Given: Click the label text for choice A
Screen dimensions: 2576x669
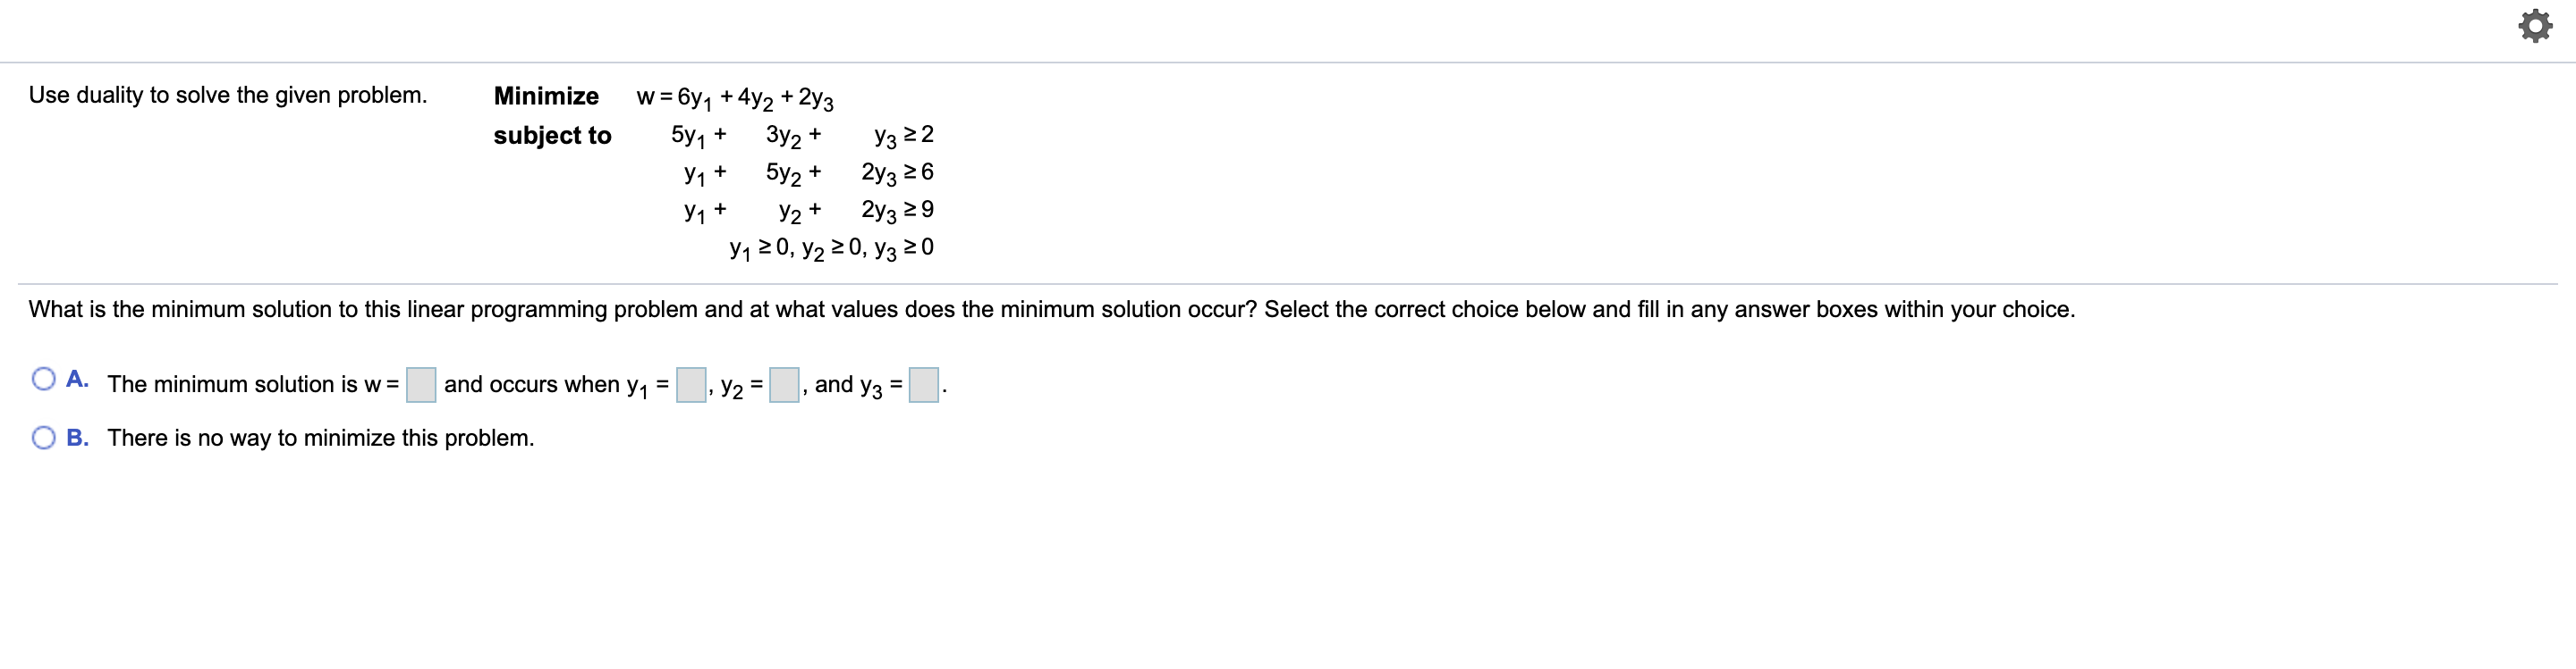Looking at the screenshot, I should tap(78, 378).
